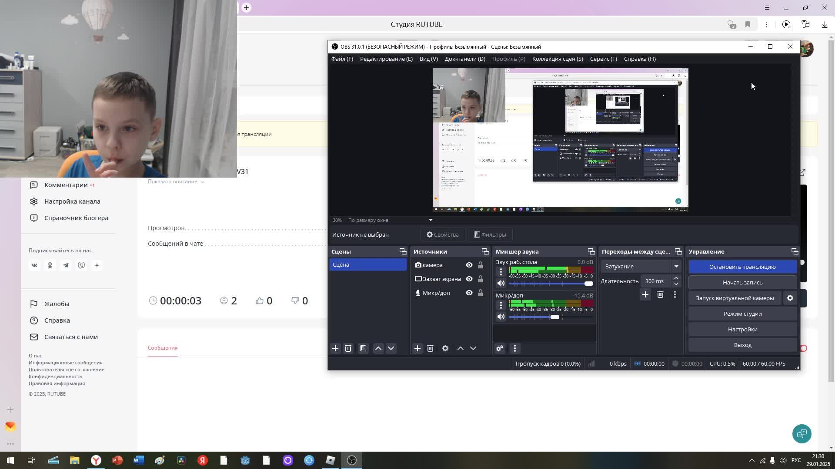Decrease transition duration stepper down arrow
Screen dimensions: 835x469
click(x=676, y=284)
